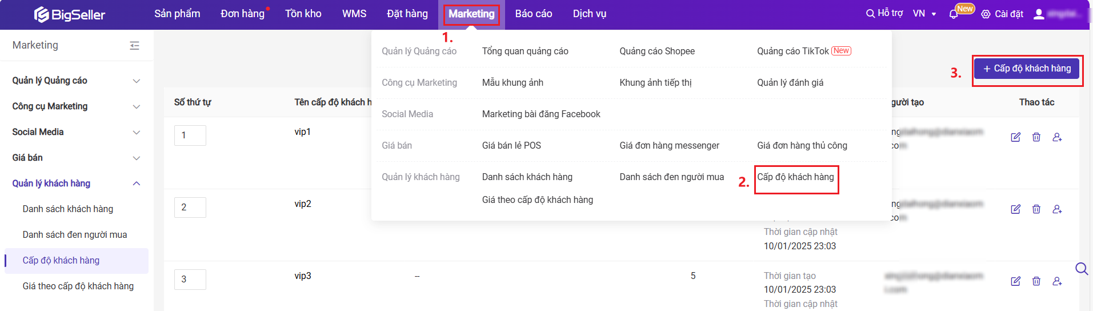The width and height of the screenshot is (1093, 311).
Task: Open Hỗ trợ support link
Action: [884, 13]
